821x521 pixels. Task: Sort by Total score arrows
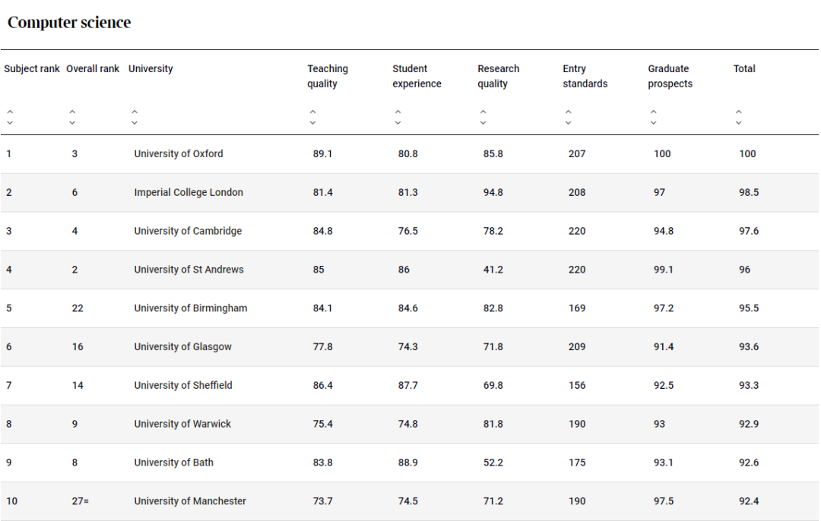[x=738, y=117]
